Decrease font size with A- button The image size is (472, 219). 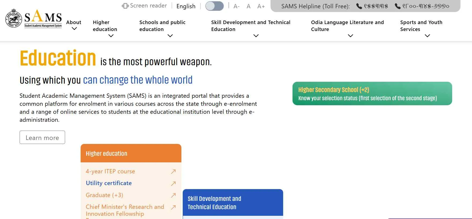(x=237, y=6)
